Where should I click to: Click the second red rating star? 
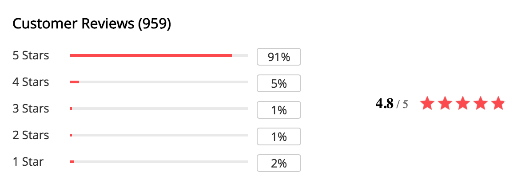(445, 103)
